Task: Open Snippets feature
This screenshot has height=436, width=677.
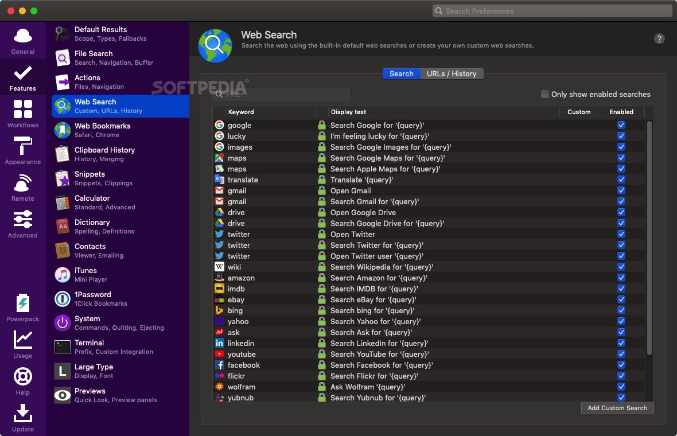Action: point(120,178)
